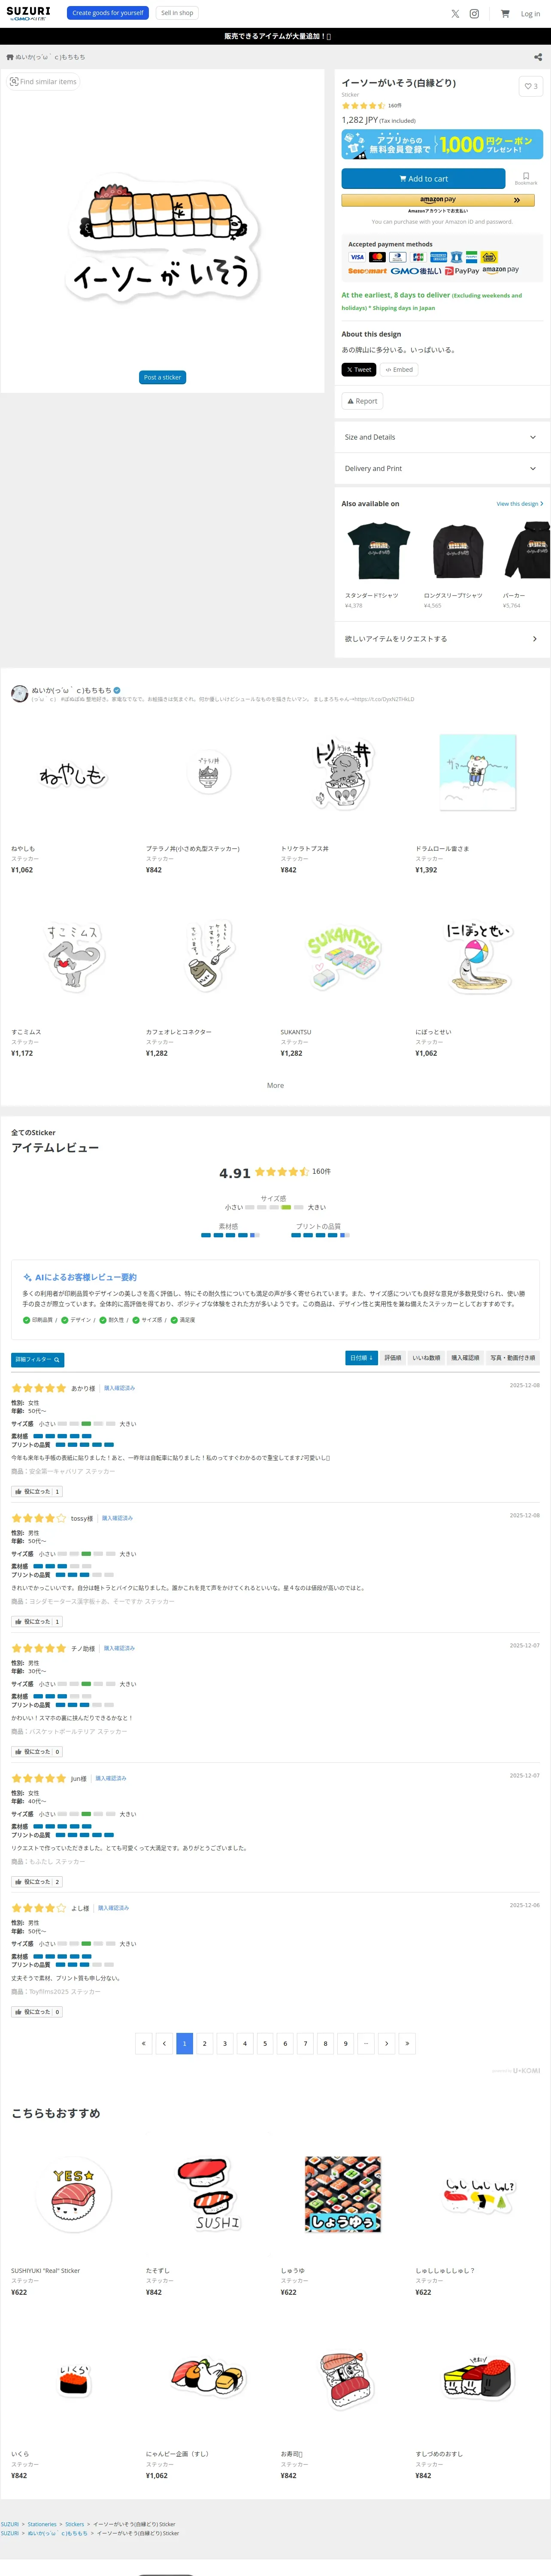The width and height of the screenshot is (551, 2576).
Task: Click Sell in shop button
Action: tap(177, 13)
